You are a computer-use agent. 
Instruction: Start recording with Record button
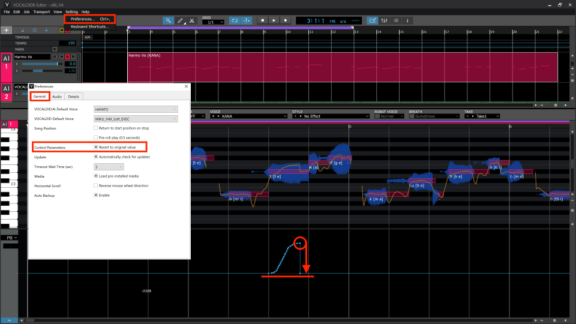click(286, 20)
